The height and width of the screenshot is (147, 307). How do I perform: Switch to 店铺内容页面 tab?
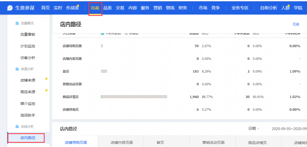(x=122, y=142)
